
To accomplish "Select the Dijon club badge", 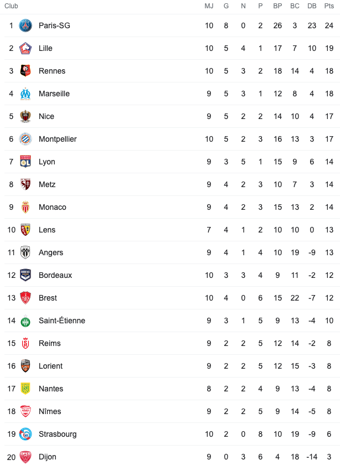I will [25, 457].
